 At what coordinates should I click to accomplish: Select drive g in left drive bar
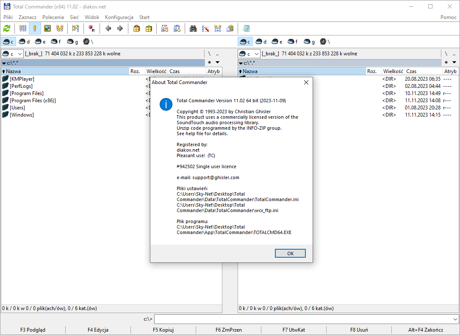(72, 42)
